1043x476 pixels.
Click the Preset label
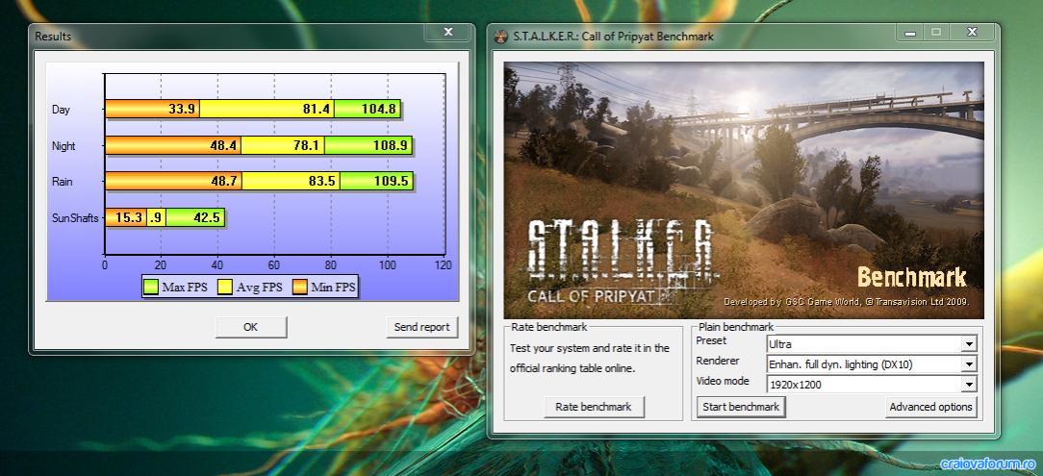(711, 341)
